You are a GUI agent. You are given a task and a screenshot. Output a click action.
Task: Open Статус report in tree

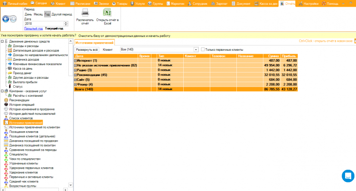coord(17,86)
